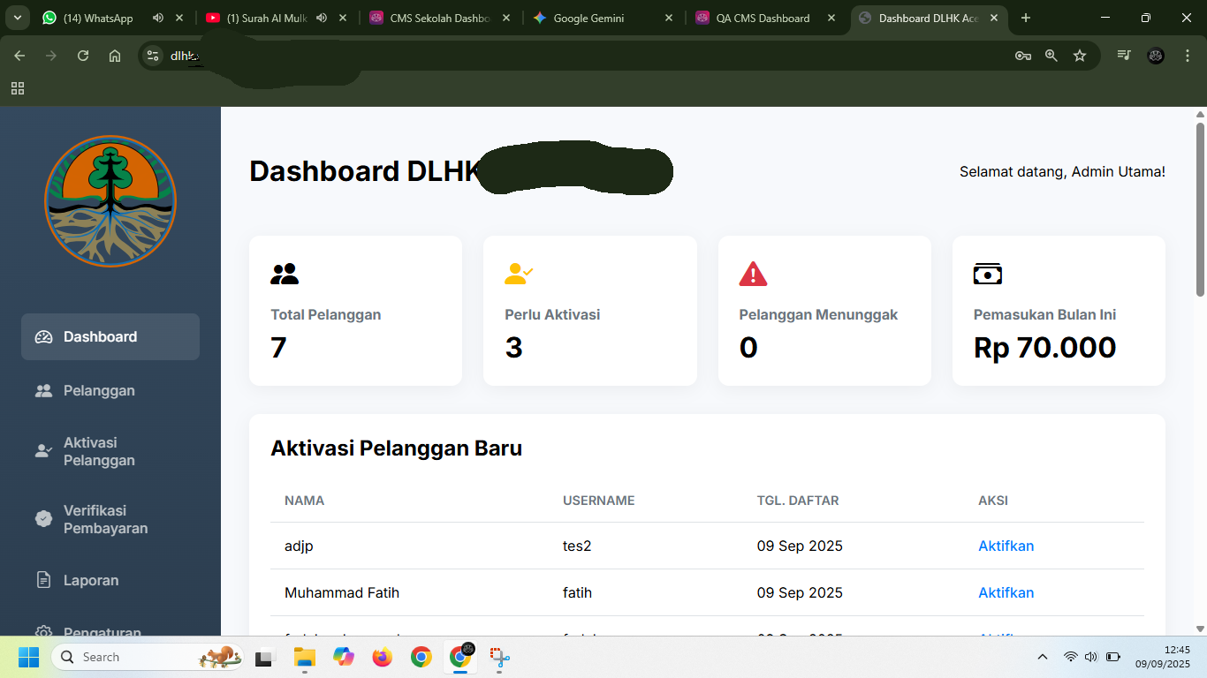Viewport: 1207px width, 678px height.
Task: Click Aktifkan for user adjp
Action: click(x=1006, y=546)
